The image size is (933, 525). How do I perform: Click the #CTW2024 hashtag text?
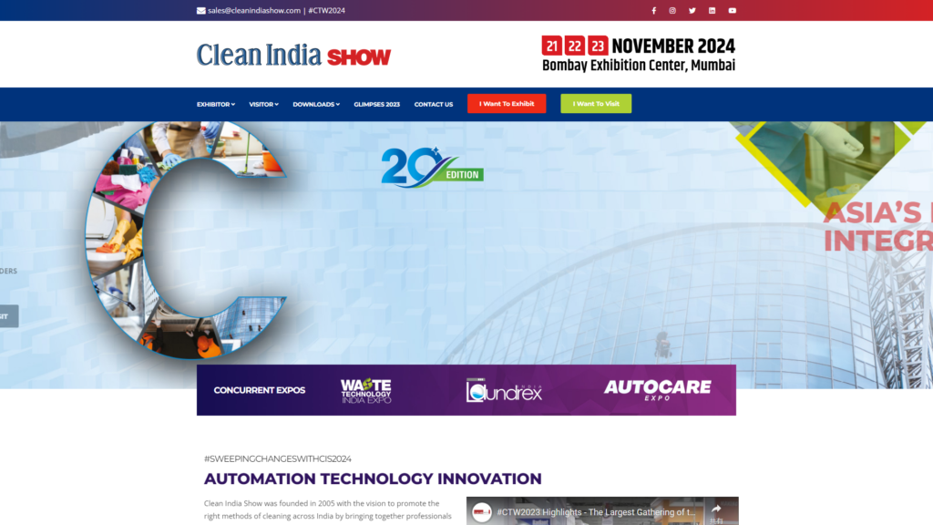(327, 10)
